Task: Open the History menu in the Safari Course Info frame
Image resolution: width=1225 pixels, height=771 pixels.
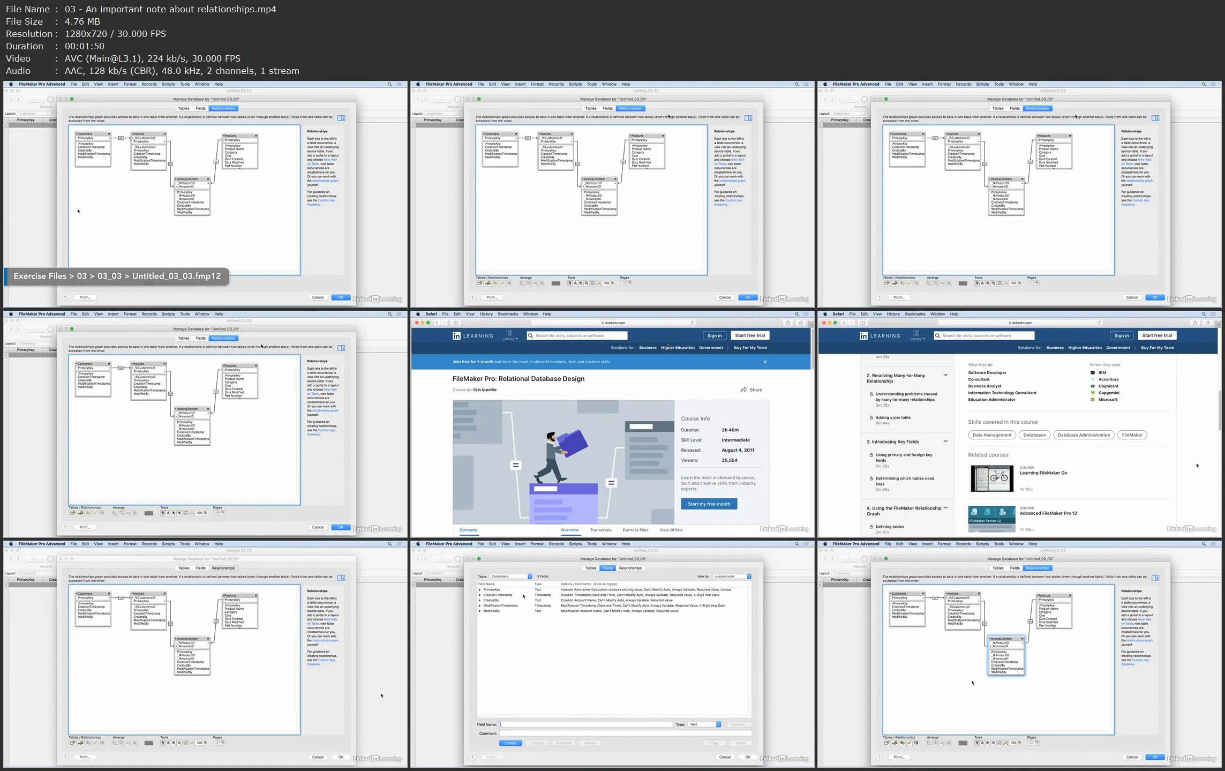Action: click(486, 314)
